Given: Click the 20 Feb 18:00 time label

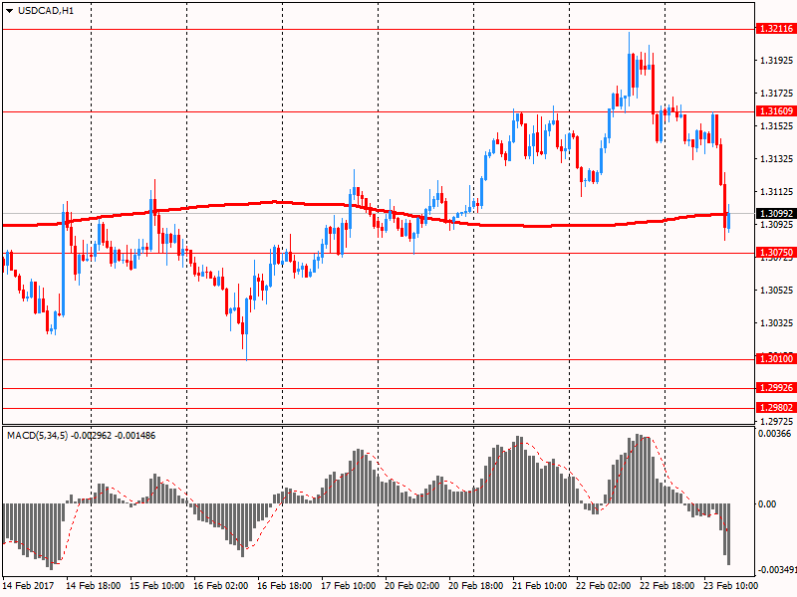Looking at the screenshot, I should coord(476,586).
